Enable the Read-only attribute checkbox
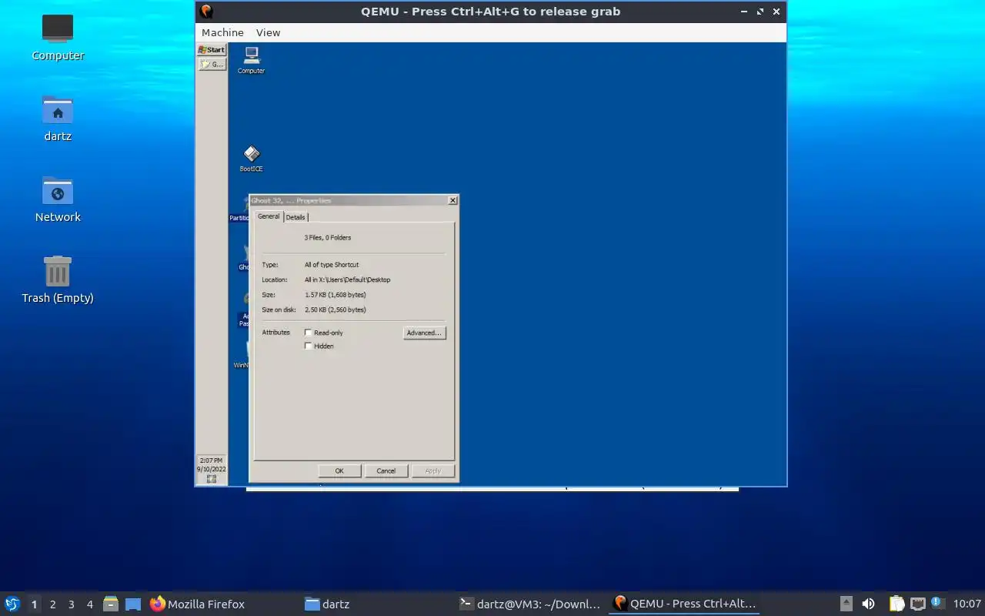Viewport: 985px width, 616px height. (x=309, y=333)
